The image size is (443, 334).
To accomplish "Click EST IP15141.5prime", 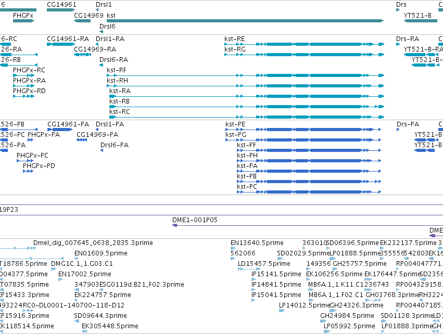I will point(276,274).
